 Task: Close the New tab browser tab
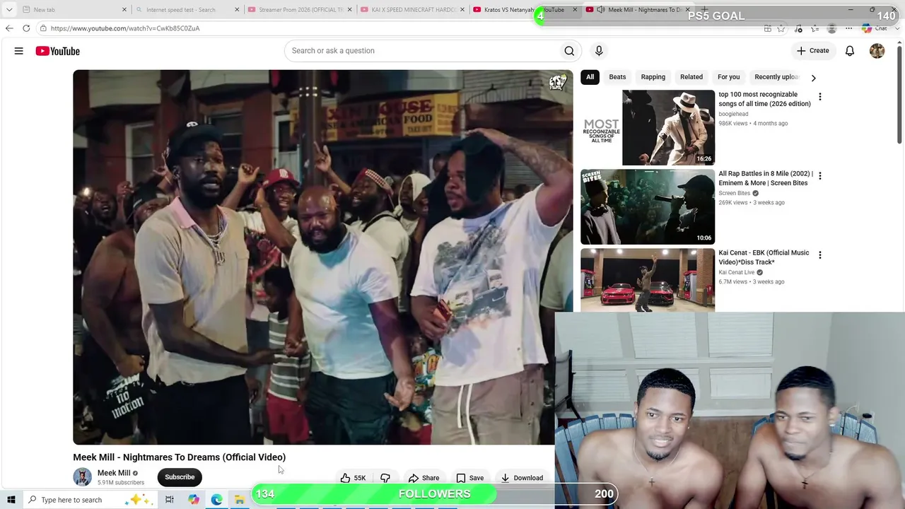(124, 10)
